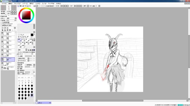Hide layer レイヤー4 with eye toggle
This screenshot has height=106, width=190.
click(2, 37)
